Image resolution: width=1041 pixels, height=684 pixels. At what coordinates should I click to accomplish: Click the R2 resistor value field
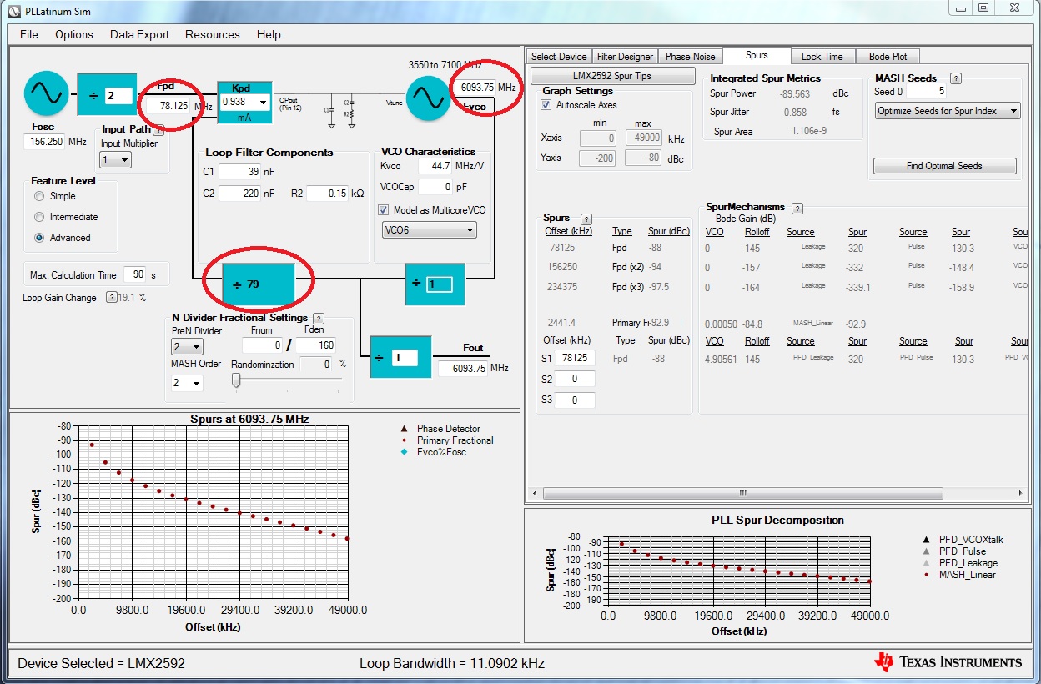click(327, 194)
